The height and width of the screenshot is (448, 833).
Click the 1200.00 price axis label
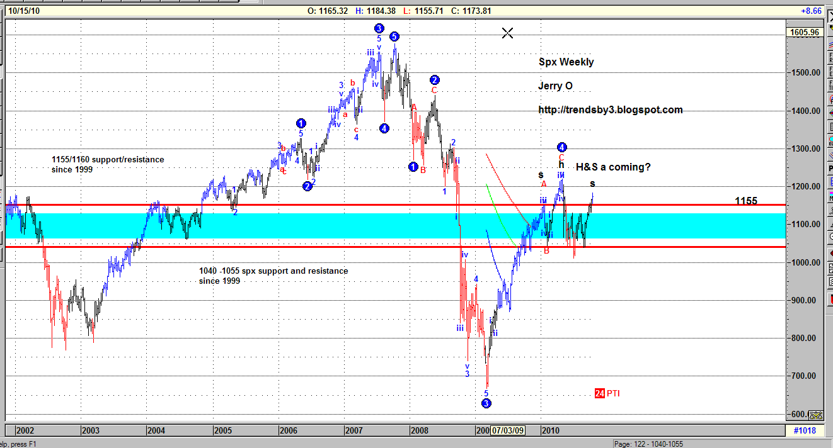coord(806,186)
